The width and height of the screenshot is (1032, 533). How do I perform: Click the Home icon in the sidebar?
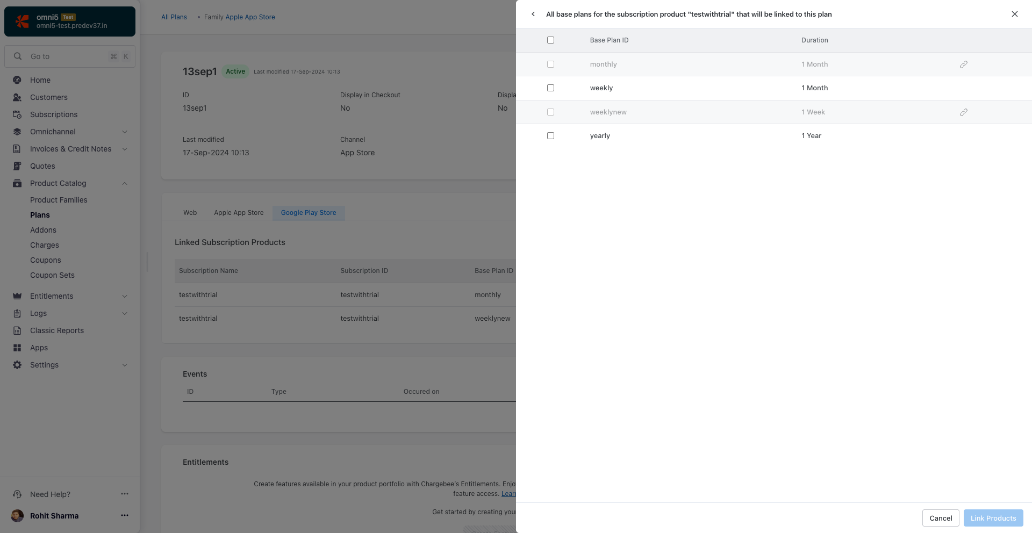pos(17,80)
